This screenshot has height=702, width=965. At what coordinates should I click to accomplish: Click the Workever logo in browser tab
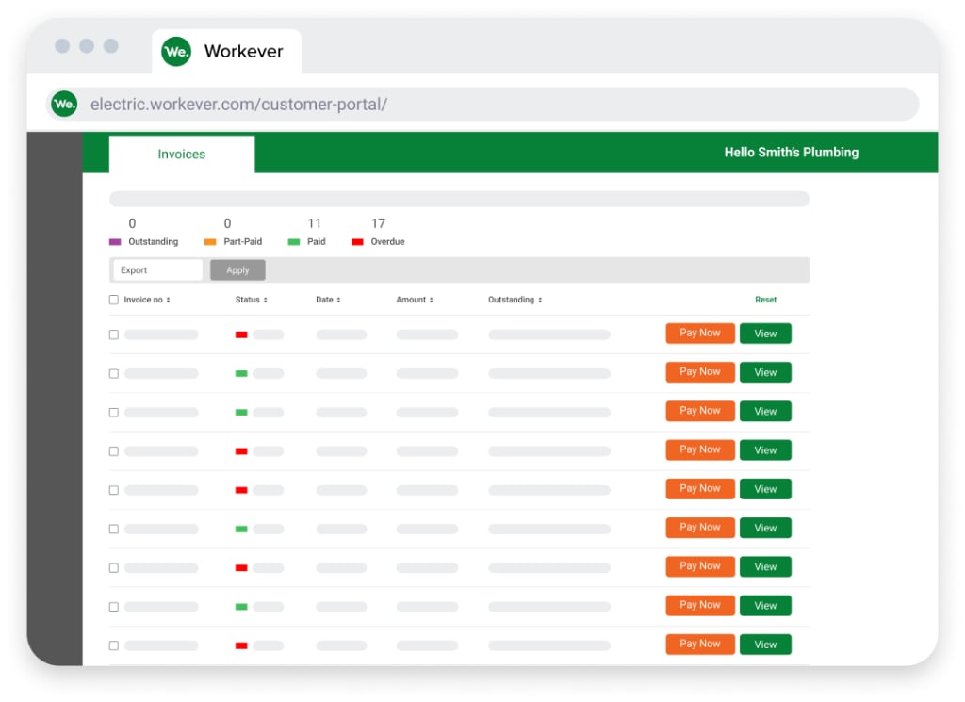(176, 52)
